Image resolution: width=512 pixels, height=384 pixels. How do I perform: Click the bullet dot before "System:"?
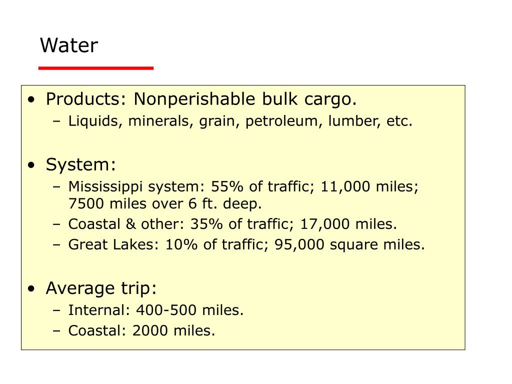32,165
